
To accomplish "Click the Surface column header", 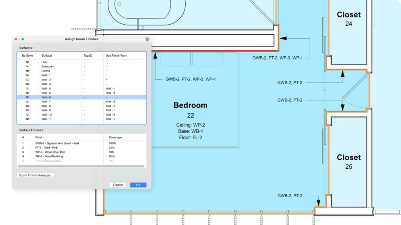I will point(47,56).
